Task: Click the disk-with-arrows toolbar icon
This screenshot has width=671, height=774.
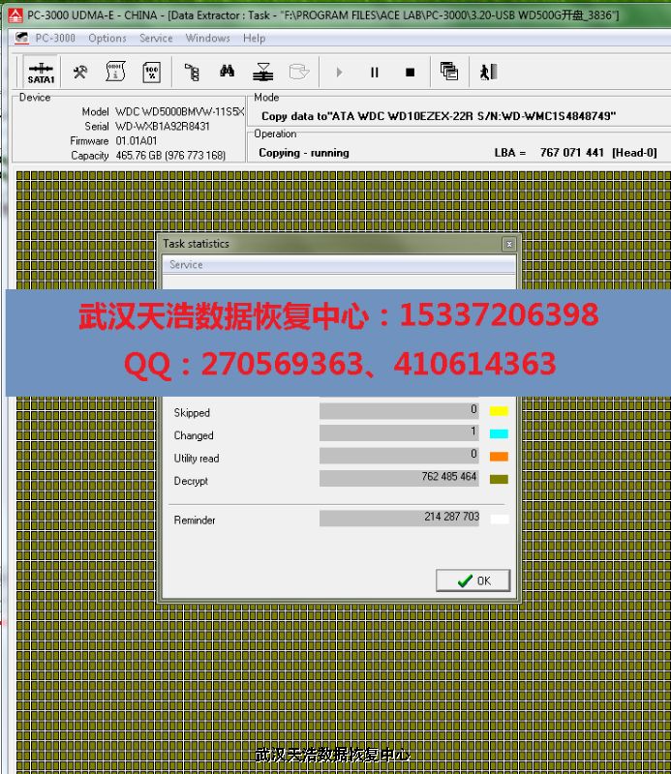Action: click(x=262, y=72)
